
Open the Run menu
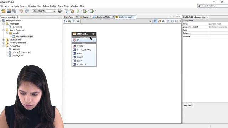[x=39, y=6]
